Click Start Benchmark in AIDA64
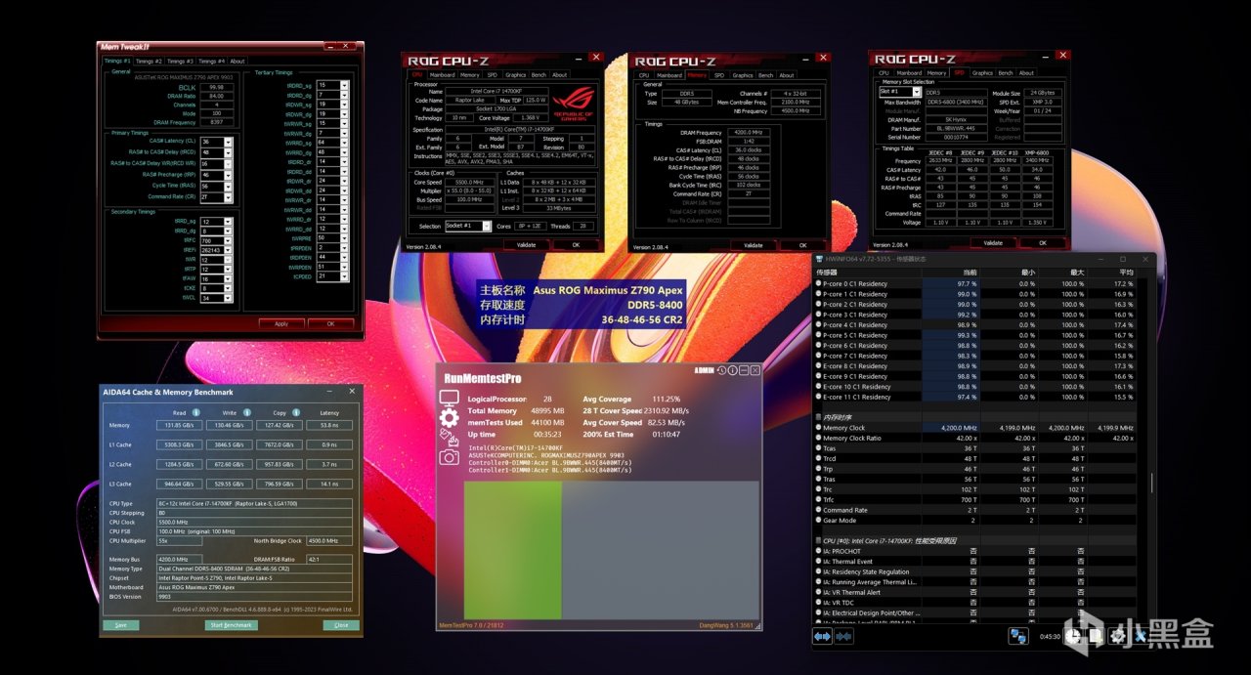Image resolution: width=1251 pixels, height=675 pixels. pos(232,625)
